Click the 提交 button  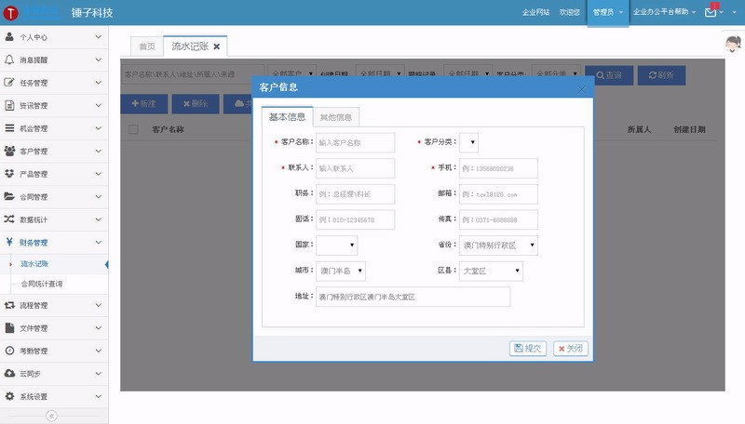click(528, 348)
